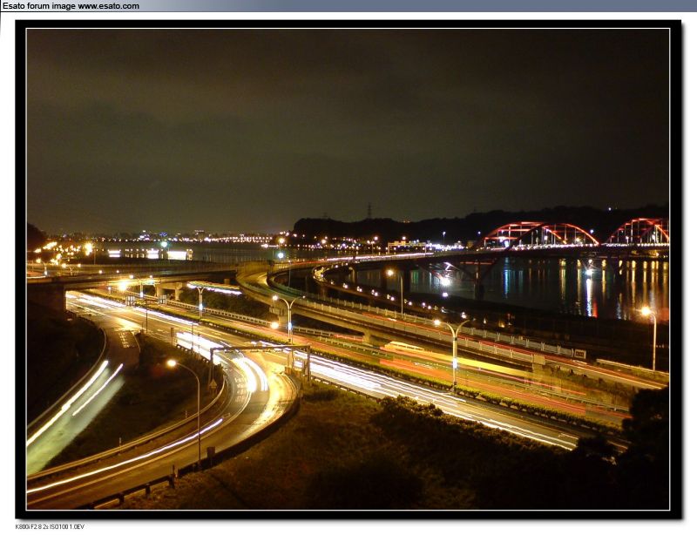Select the "K800i F2.8 2s ISO100 1.0EV" caption
The width and height of the screenshot is (697, 535).
[50, 526]
